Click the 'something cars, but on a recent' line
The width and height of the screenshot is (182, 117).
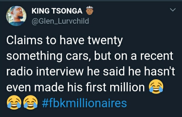(x=90, y=56)
